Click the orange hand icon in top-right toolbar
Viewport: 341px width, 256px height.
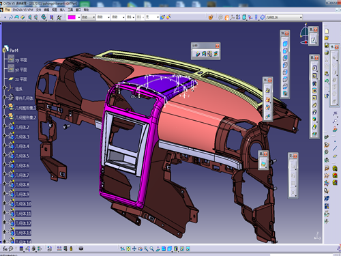point(211,17)
